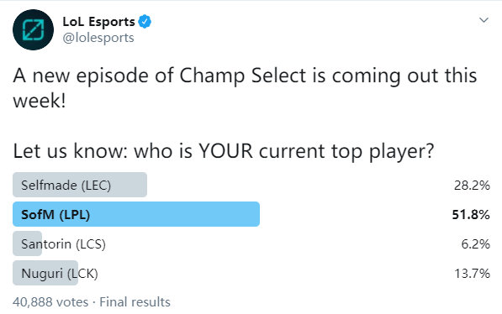Click the Final results label

pos(135,302)
